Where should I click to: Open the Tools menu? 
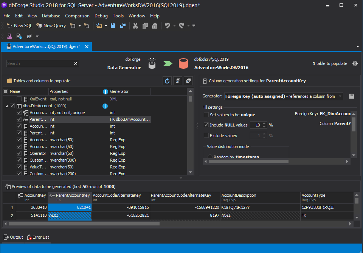click(x=118, y=16)
